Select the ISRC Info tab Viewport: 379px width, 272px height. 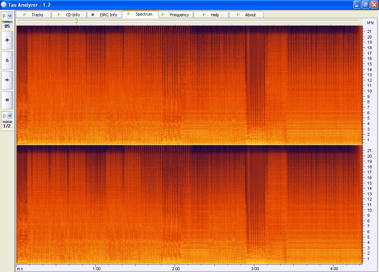coord(104,15)
